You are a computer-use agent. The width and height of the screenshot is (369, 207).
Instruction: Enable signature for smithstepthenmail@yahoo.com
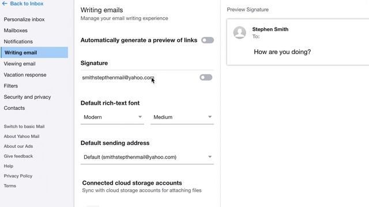[x=206, y=78]
